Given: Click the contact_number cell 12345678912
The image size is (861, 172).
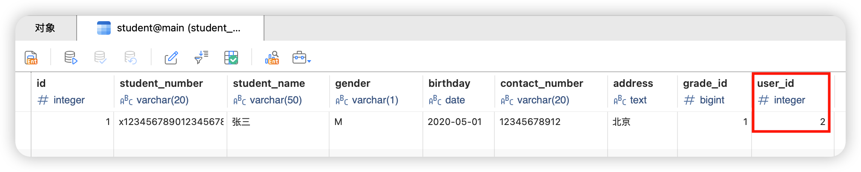Looking at the screenshot, I should (530, 122).
